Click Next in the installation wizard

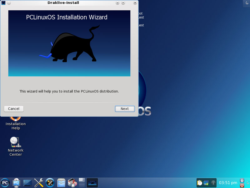[125, 109]
